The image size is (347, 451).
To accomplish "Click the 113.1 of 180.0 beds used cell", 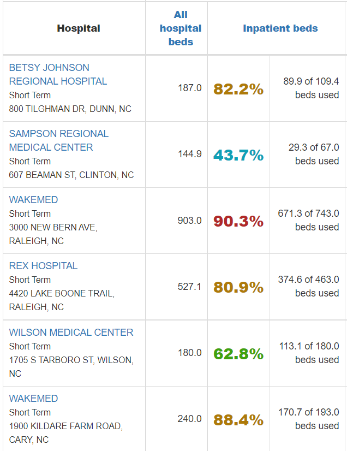I will [x=309, y=353].
